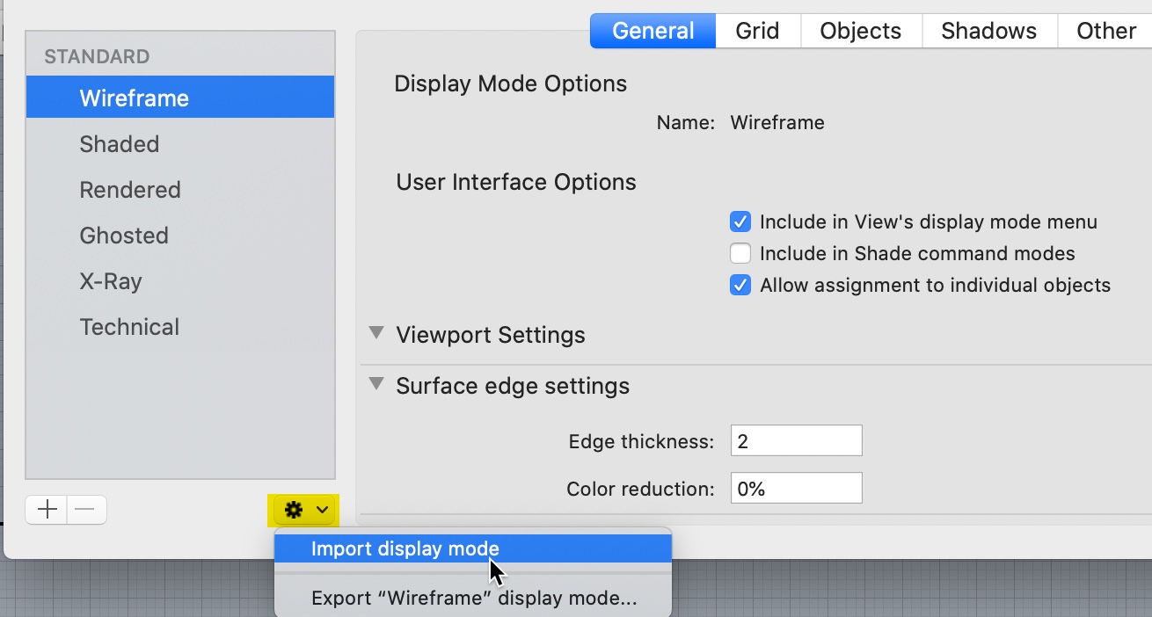
Task: Select the Shaded display mode
Action: click(180, 144)
